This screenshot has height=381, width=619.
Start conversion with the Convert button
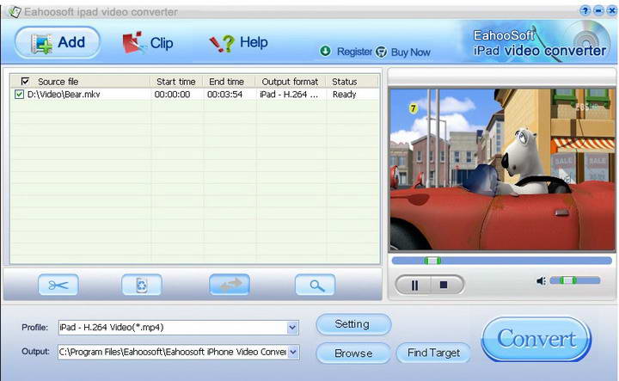tap(536, 339)
